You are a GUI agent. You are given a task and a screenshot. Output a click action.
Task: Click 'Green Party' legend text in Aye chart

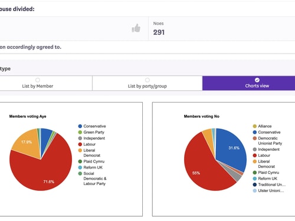coord(94,132)
